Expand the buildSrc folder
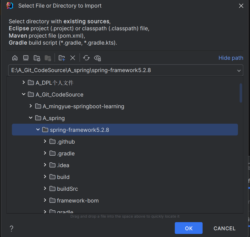Screen dimensions: 250x237 (x=45, y=188)
